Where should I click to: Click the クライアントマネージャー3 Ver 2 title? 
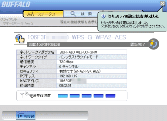click(17, 21)
